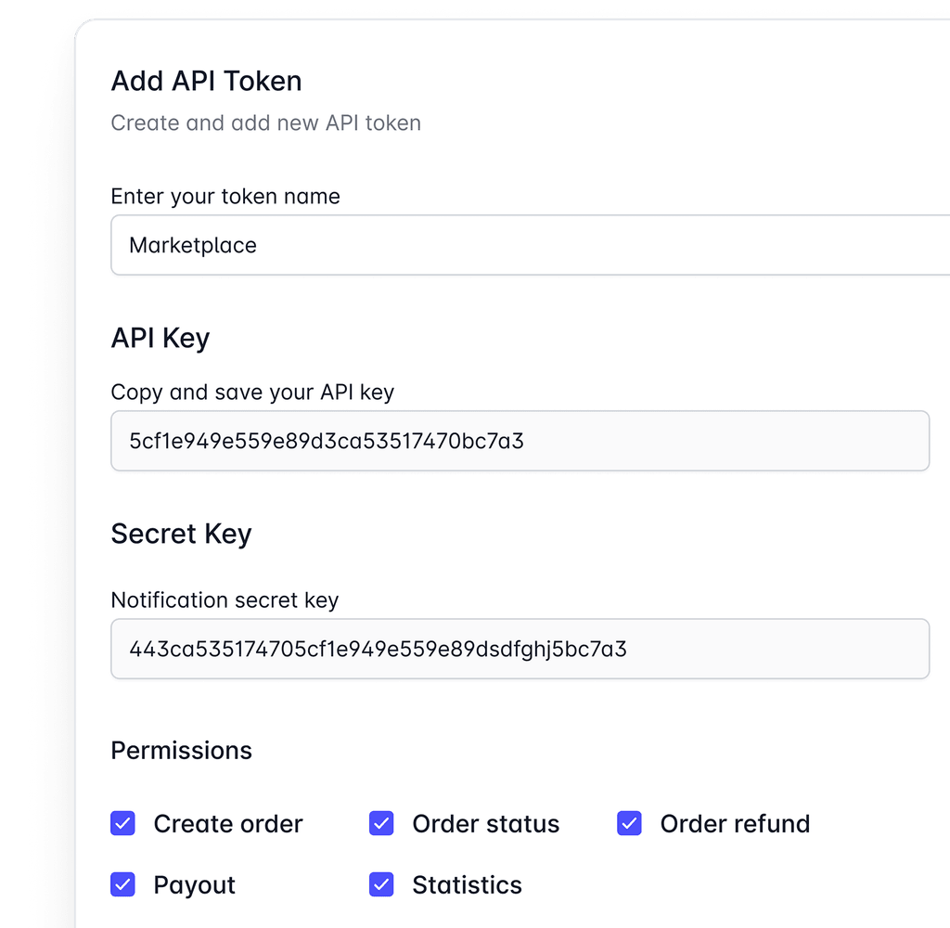The width and height of the screenshot is (950, 928).
Task: Click the 'Notification secret key' label
Action: 225,600
